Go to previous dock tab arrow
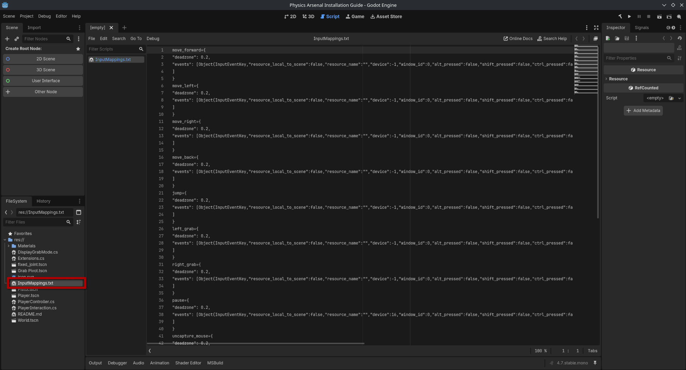 tap(668, 28)
